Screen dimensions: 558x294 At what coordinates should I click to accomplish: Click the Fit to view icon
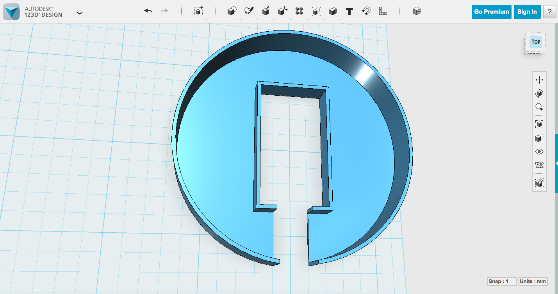tap(539, 124)
